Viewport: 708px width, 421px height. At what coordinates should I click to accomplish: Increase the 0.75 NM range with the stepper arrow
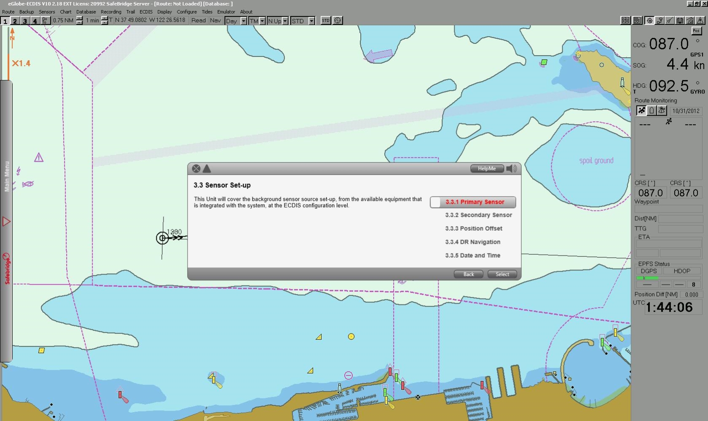tap(79, 19)
